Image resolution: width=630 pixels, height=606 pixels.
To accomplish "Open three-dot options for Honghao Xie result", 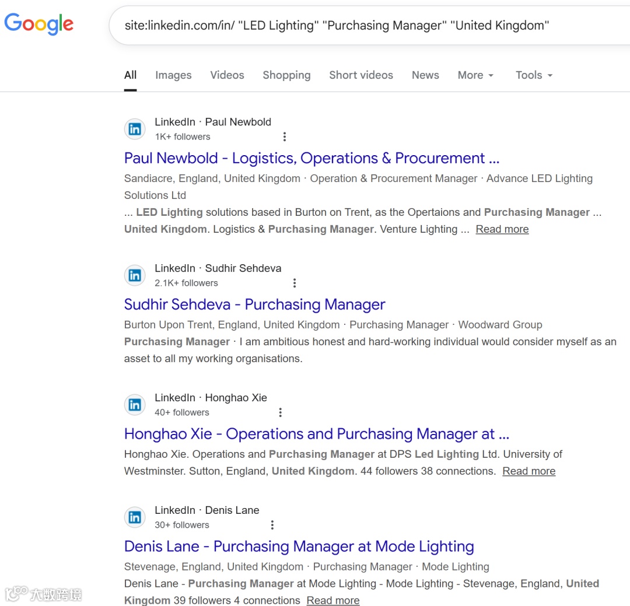I will [x=281, y=412].
